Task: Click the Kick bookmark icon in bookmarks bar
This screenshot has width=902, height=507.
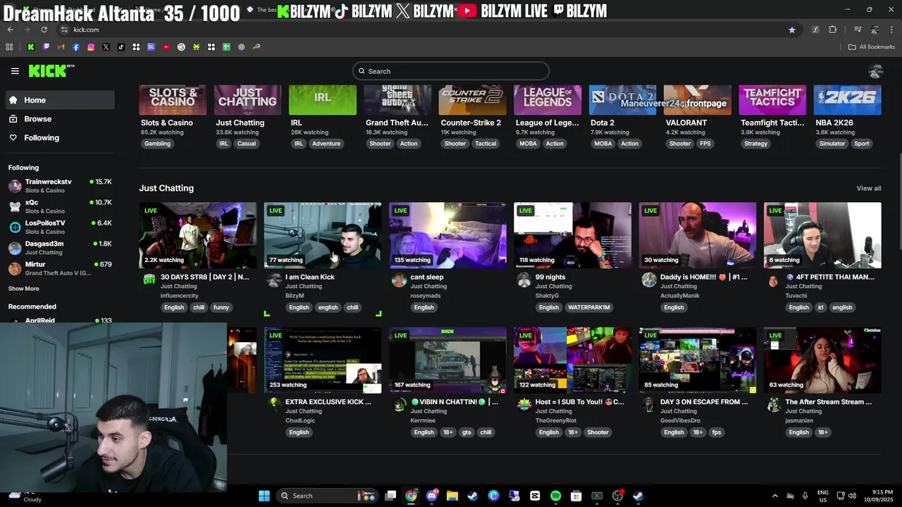Action: click(31, 47)
